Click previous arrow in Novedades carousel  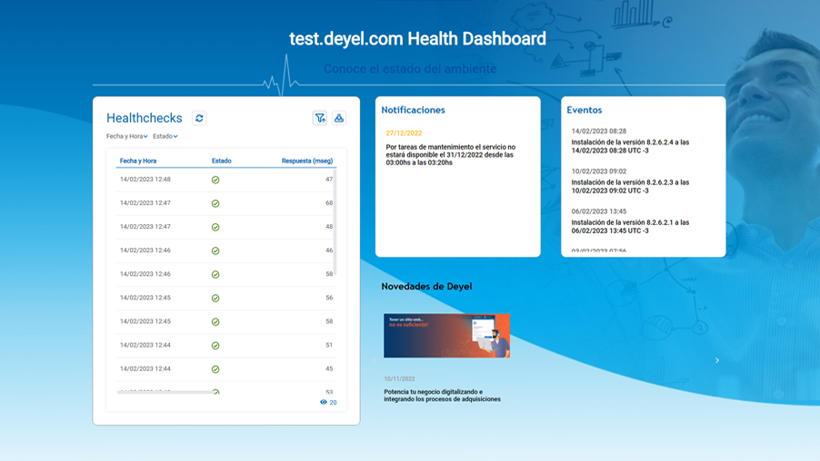tap(374, 360)
